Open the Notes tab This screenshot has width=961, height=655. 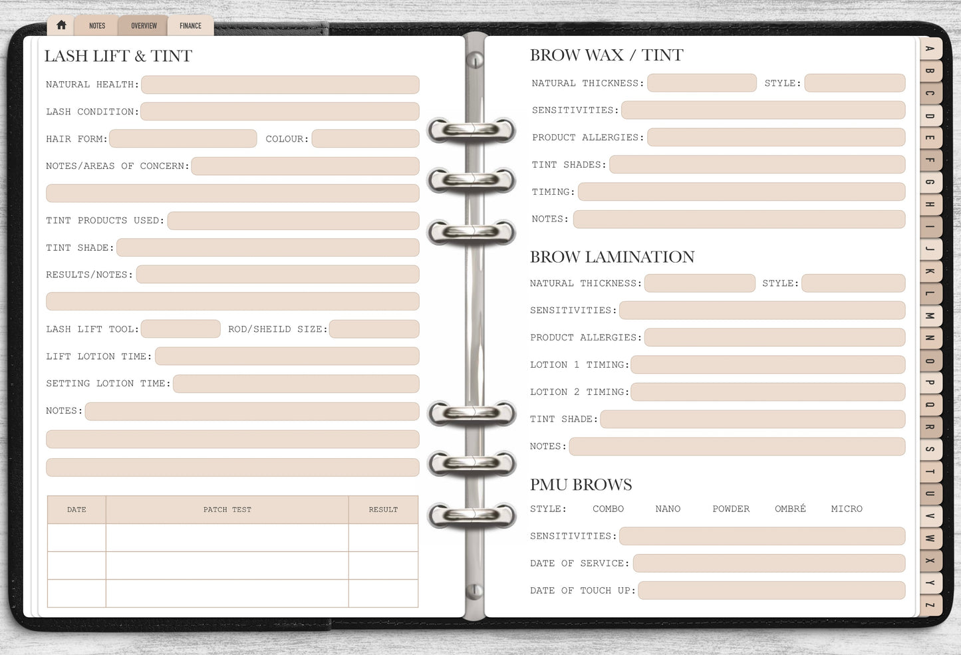(97, 26)
